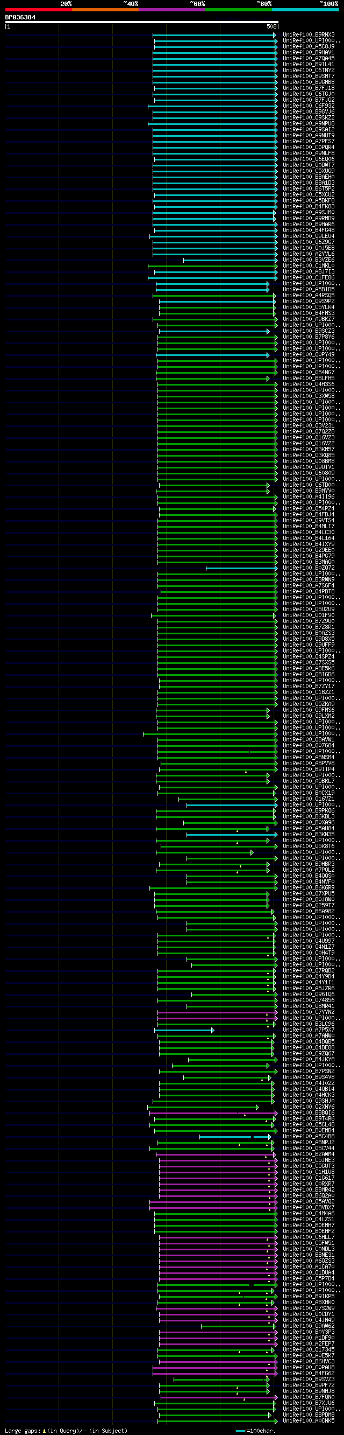Click hit label UniRef100_B9GMB8
Screen dimensions: 344x1435
tap(309, 82)
